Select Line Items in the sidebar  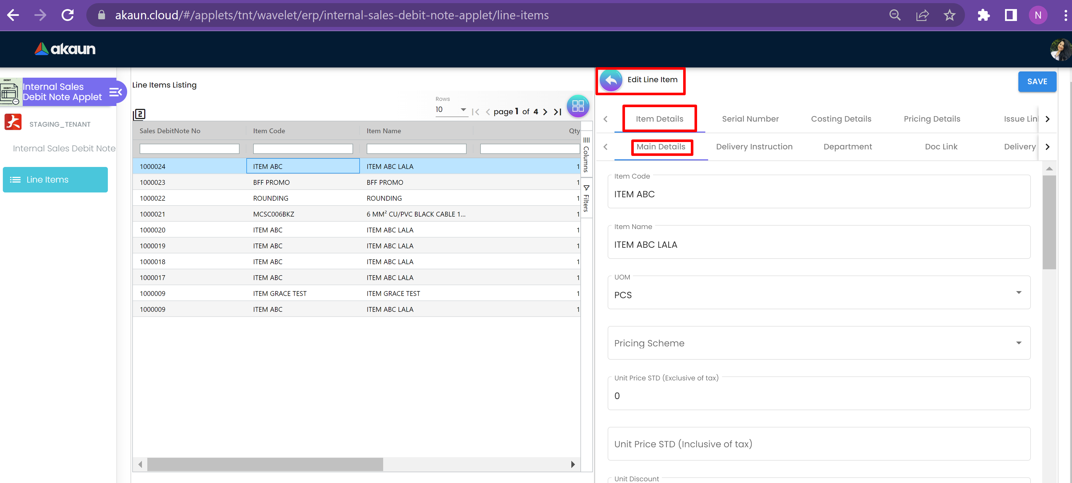tap(55, 180)
